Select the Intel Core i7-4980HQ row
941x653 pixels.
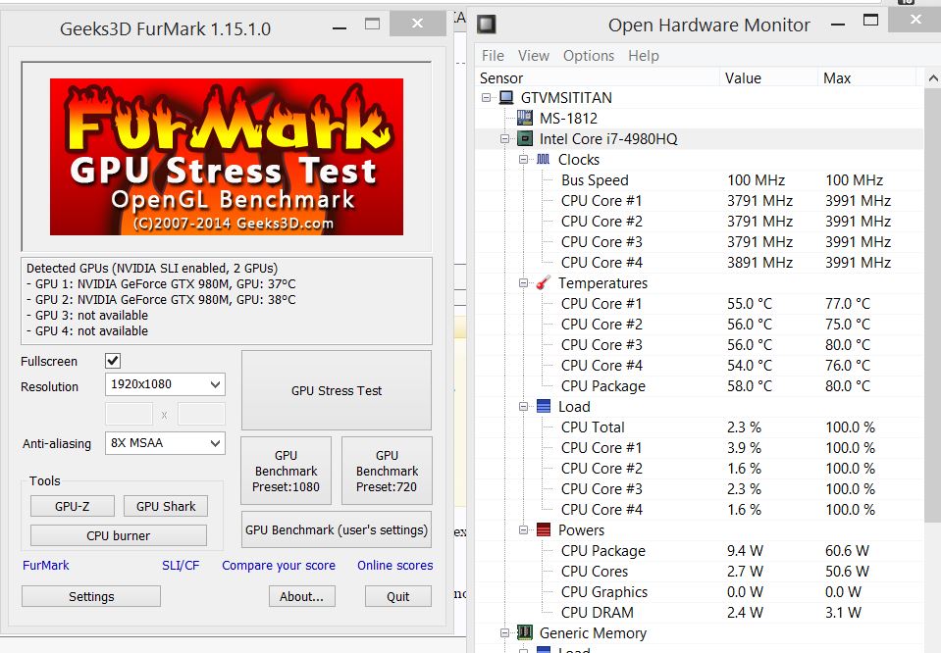[x=700, y=139]
